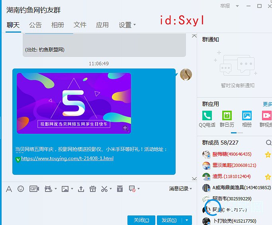
Task: Click 酸梅糖 member avatar
Action: [206, 154]
